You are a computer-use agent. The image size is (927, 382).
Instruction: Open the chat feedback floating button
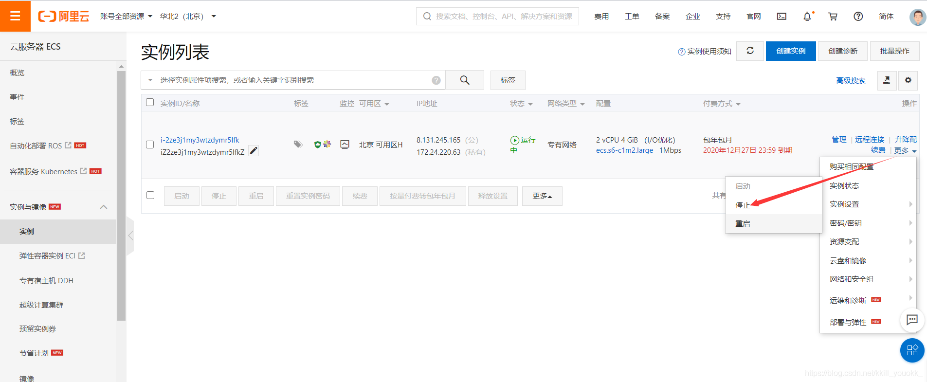pos(912,320)
